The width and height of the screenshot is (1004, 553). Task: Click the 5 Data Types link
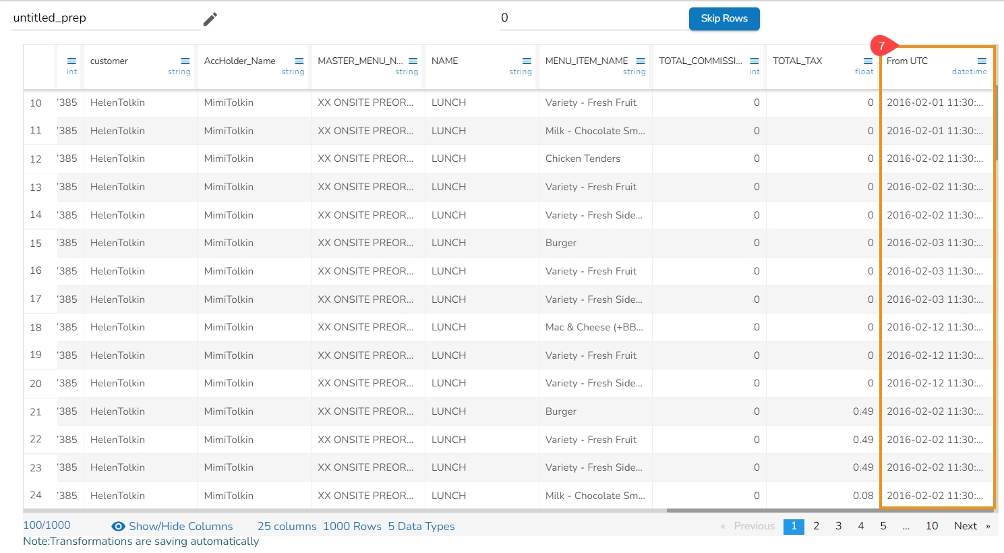click(x=421, y=527)
